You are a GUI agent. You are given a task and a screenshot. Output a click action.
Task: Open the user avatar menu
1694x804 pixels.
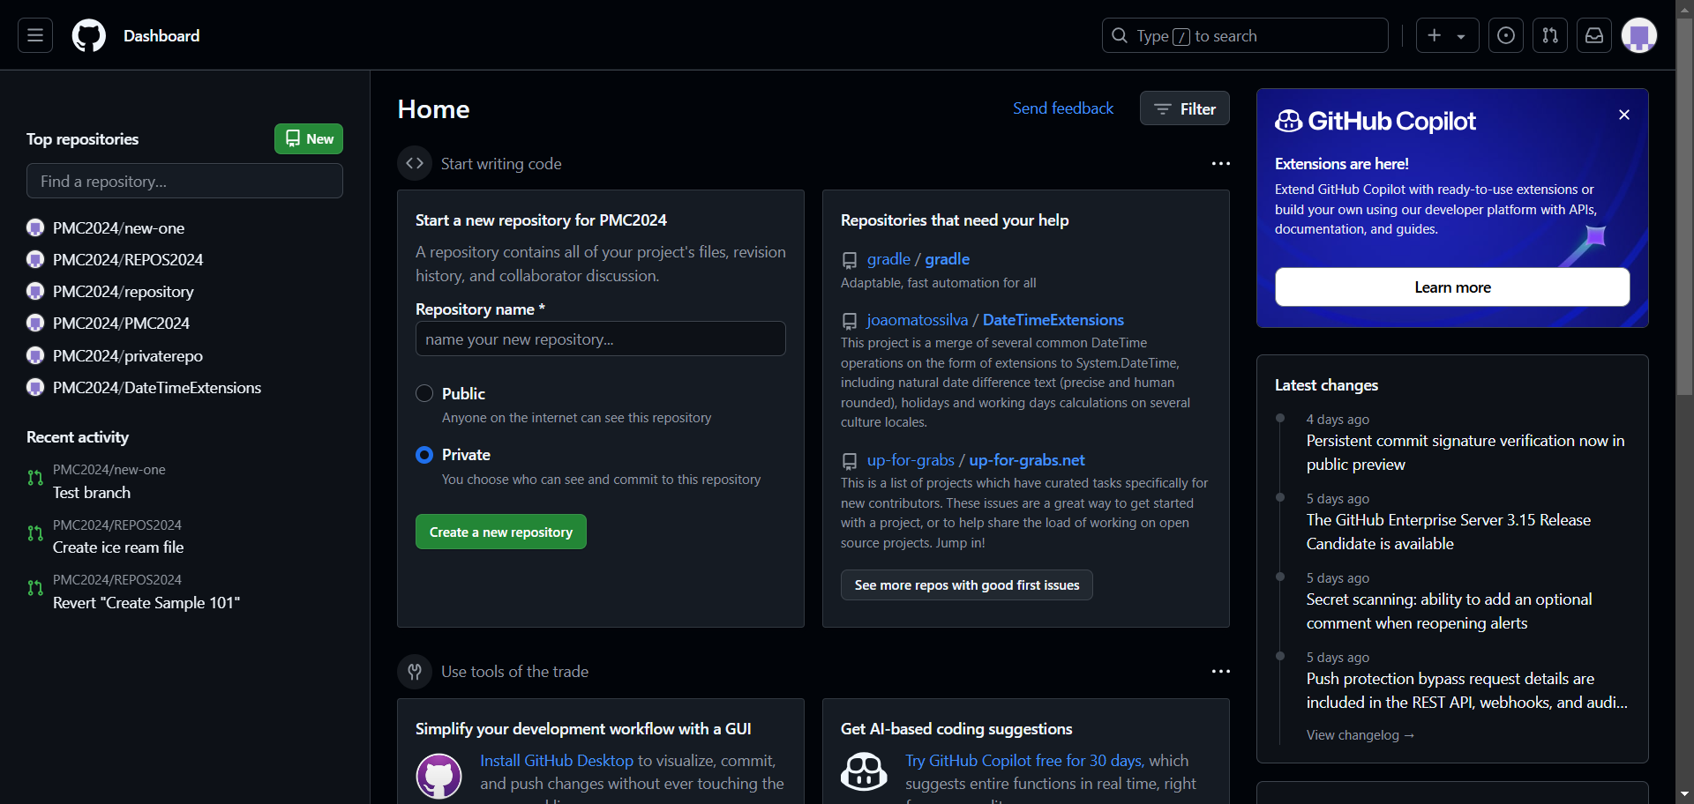(1639, 35)
